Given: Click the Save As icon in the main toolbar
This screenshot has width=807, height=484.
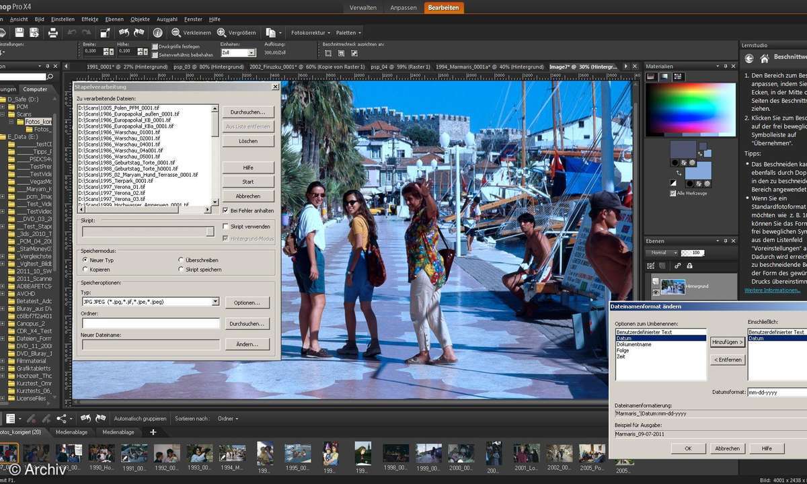Looking at the screenshot, I should click(35, 32).
